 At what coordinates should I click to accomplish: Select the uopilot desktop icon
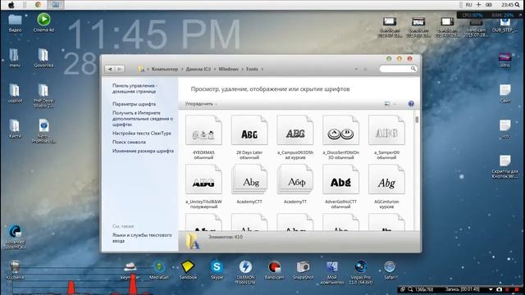[15, 93]
